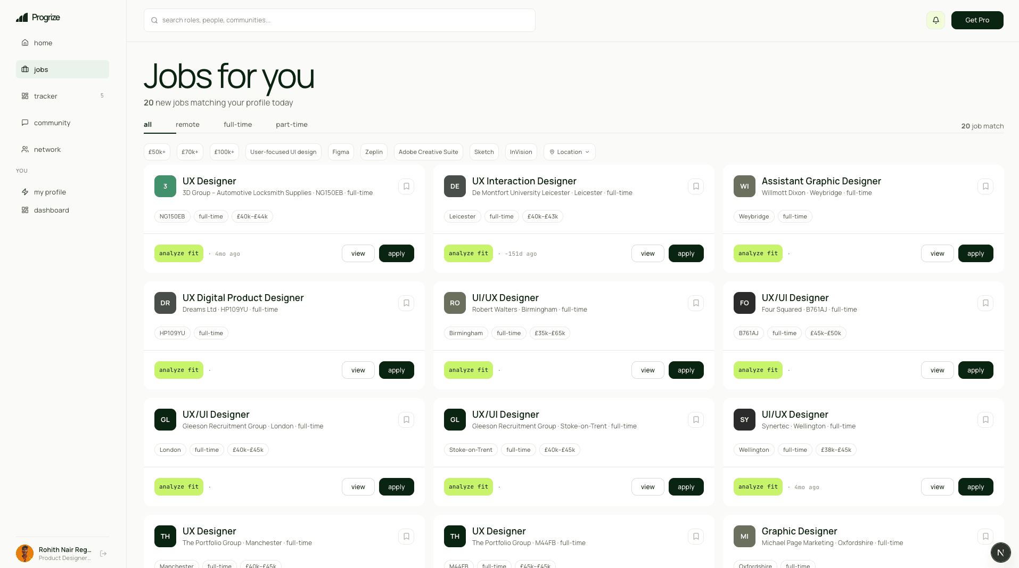1019x568 pixels.
Task: Switch to the part-time tab
Action: click(292, 125)
